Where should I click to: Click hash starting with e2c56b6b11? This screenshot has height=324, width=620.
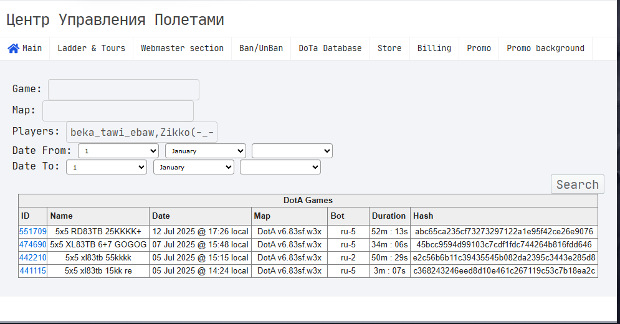(504, 257)
